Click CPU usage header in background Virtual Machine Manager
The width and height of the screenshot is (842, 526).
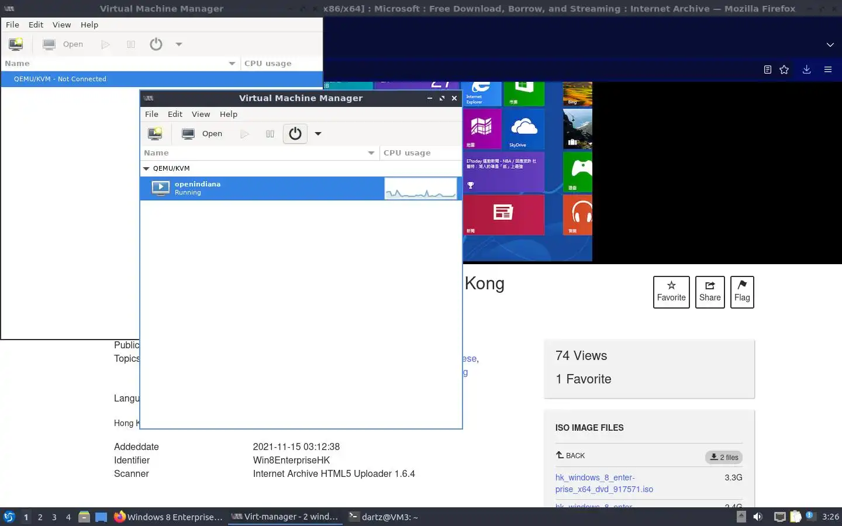[281, 63]
